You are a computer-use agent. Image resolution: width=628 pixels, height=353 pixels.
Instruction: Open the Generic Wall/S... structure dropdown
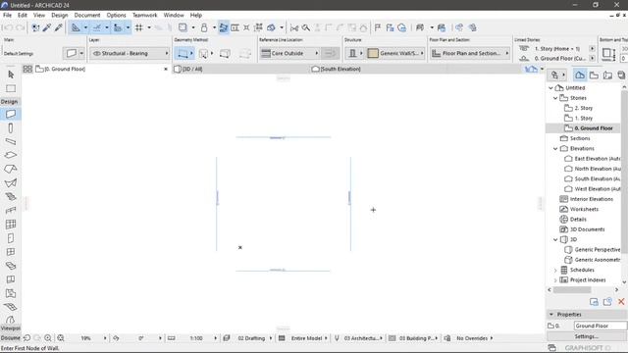(395, 53)
